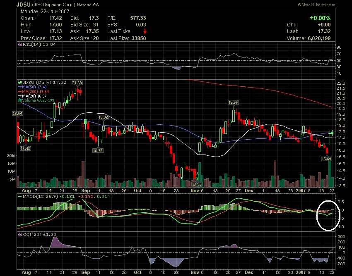Click the MA(200) red line legend swatch
352x276 pixels.
[19, 91]
